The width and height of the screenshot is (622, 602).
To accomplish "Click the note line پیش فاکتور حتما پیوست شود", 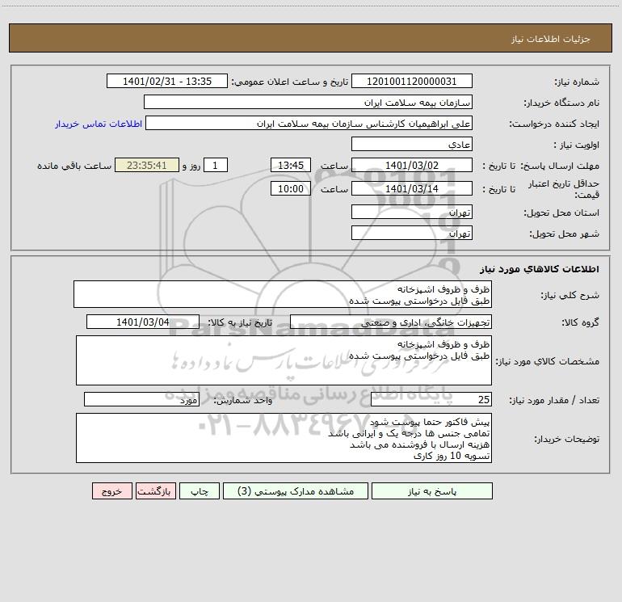I will pos(430,422).
